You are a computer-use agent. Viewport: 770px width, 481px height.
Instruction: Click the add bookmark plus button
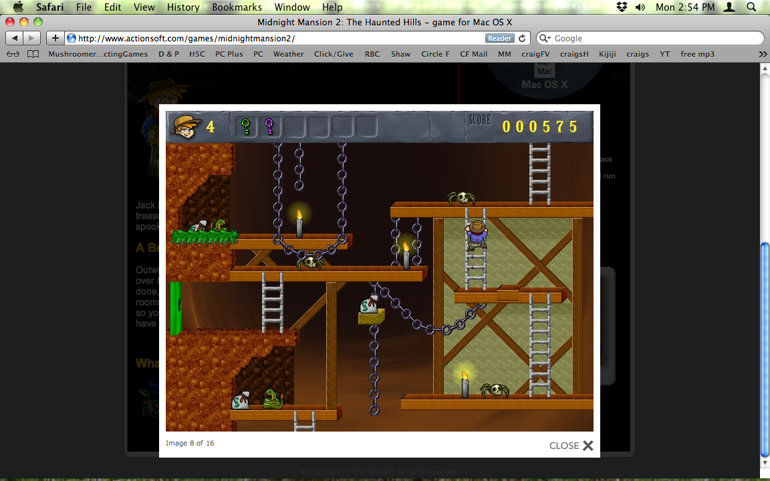pos(55,38)
